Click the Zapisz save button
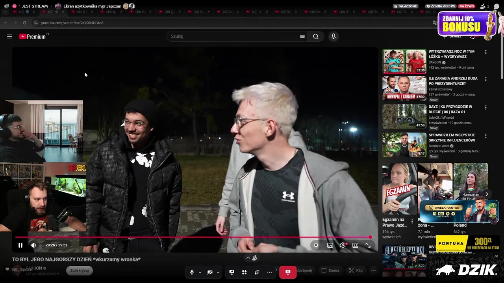The height and width of the screenshot is (283, 504). pyautogui.click(x=330, y=270)
